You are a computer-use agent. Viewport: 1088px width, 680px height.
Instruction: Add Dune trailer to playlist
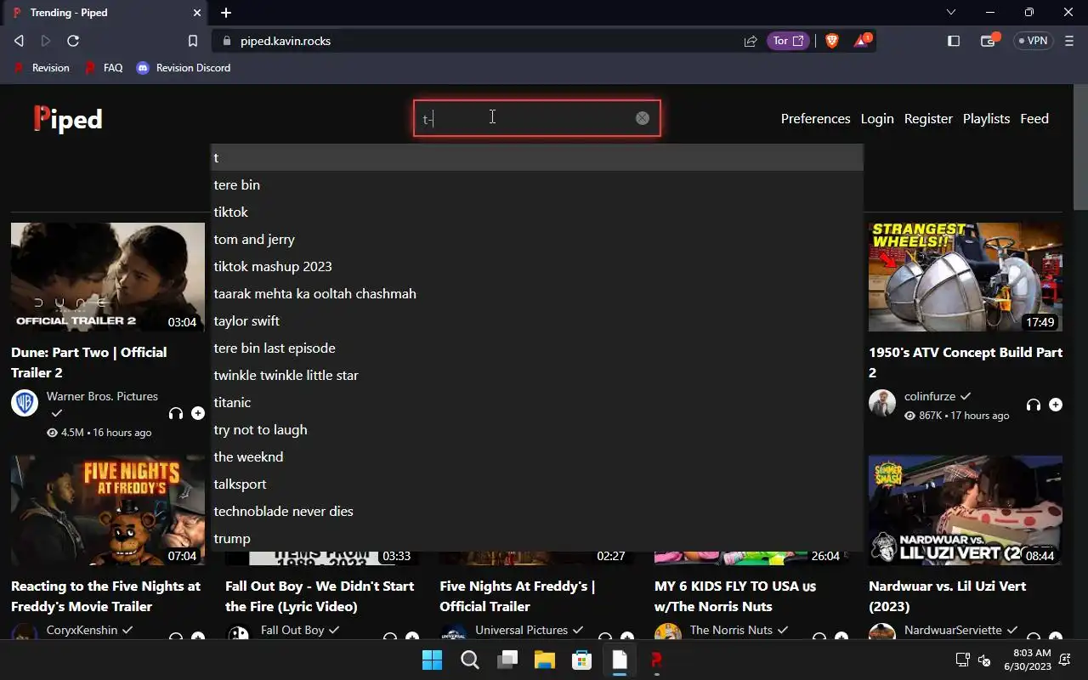click(x=198, y=413)
